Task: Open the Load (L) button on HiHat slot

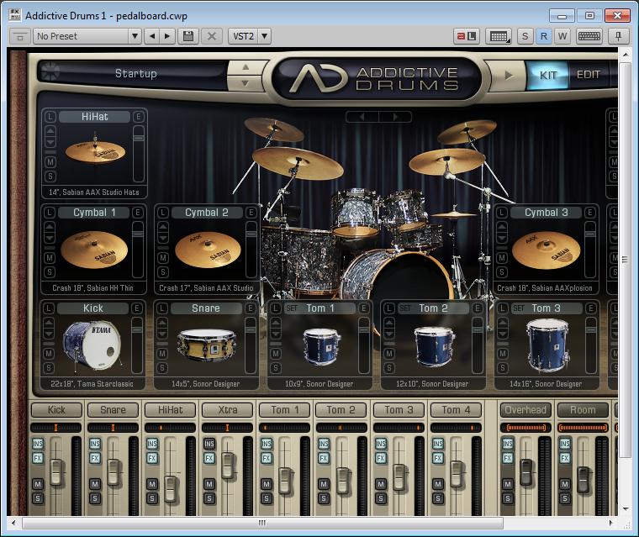Action: pyautogui.click(x=50, y=117)
